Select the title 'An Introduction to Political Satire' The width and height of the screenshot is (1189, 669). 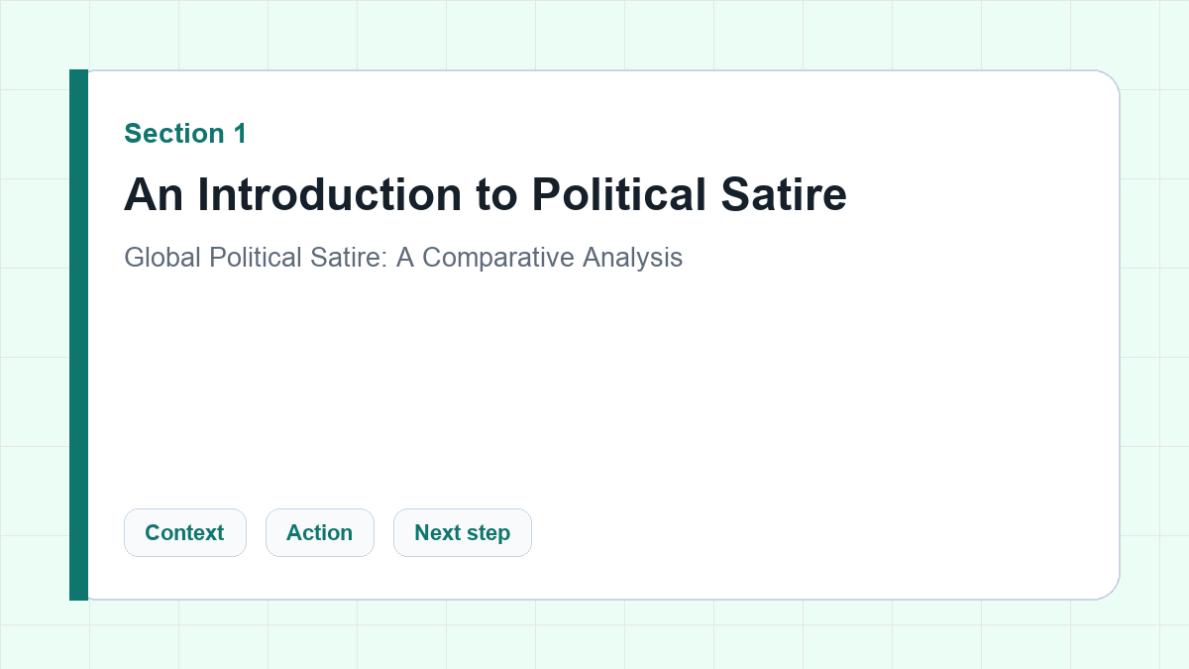[486, 194]
